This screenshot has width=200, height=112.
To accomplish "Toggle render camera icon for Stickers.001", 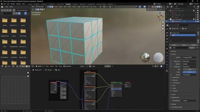I will click(198, 21).
